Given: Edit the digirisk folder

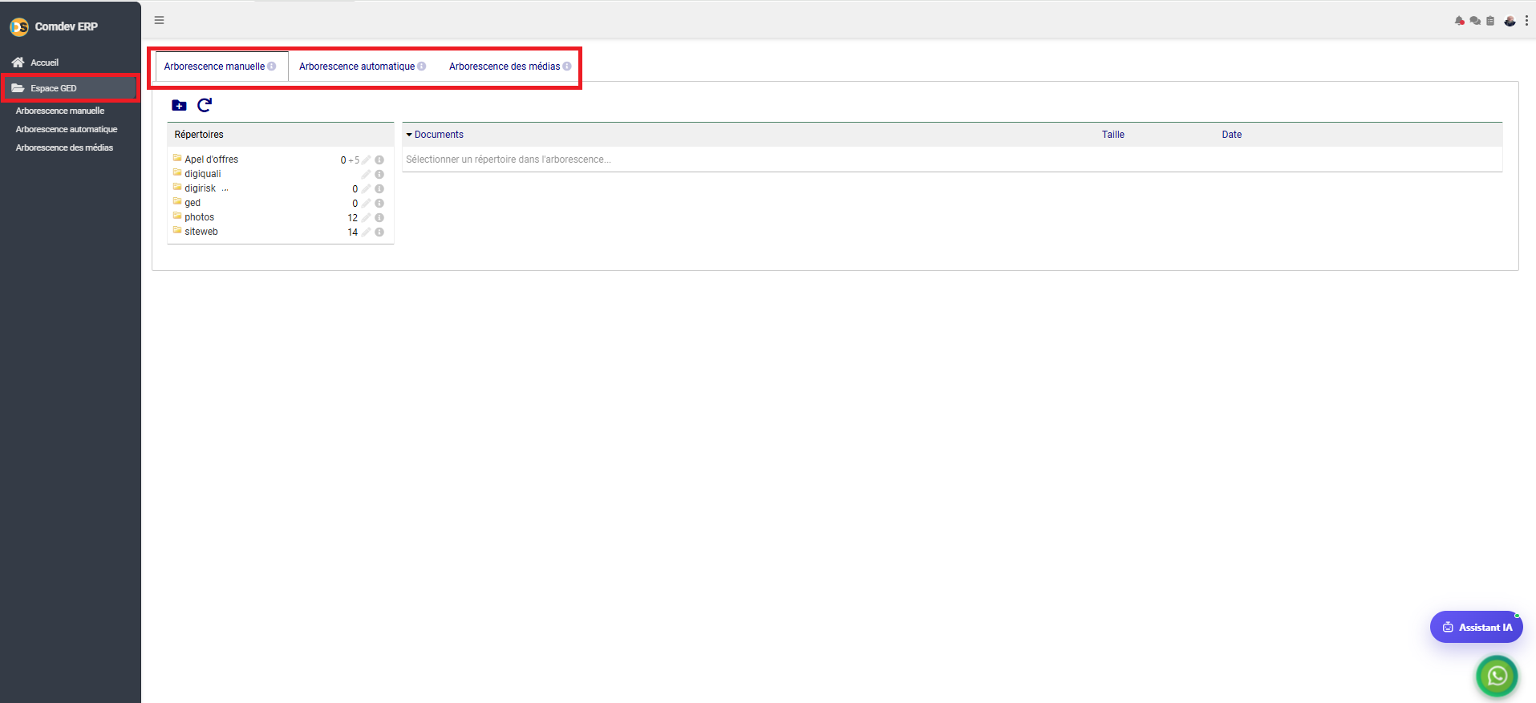Looking at the screenshot, I should click(367, 189).
